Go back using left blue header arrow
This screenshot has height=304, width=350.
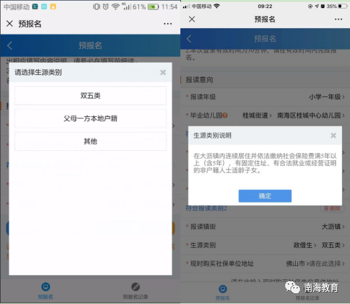[9, 45]
